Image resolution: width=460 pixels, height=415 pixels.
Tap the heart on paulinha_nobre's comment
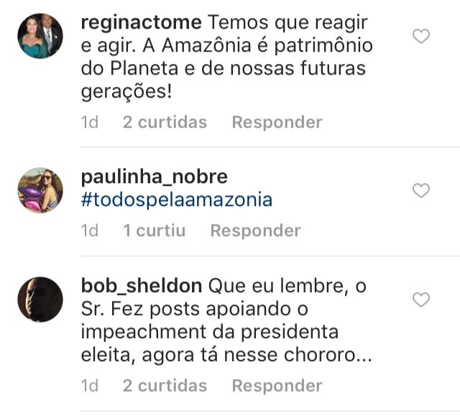[421, 190]
